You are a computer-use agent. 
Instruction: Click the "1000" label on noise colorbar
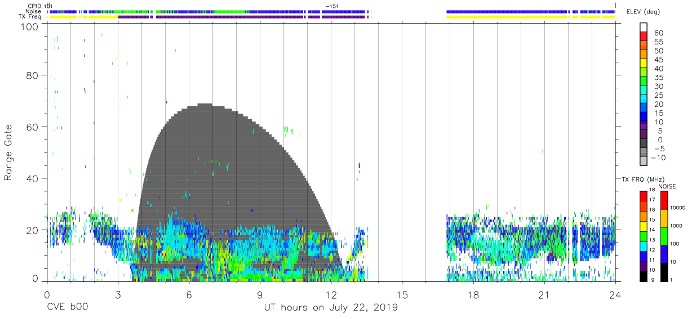(x=677, y=226)
